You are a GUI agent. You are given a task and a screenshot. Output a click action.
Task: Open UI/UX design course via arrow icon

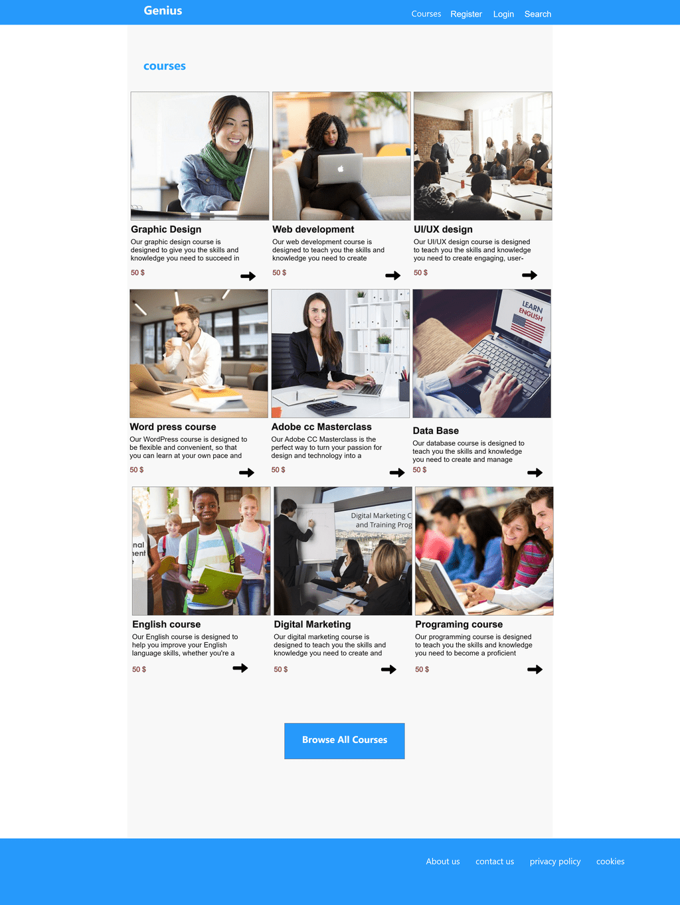coord(529,275)
